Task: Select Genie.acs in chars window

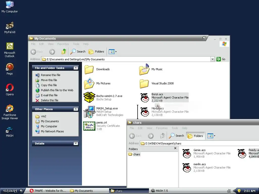Action: tap(187, 154)
